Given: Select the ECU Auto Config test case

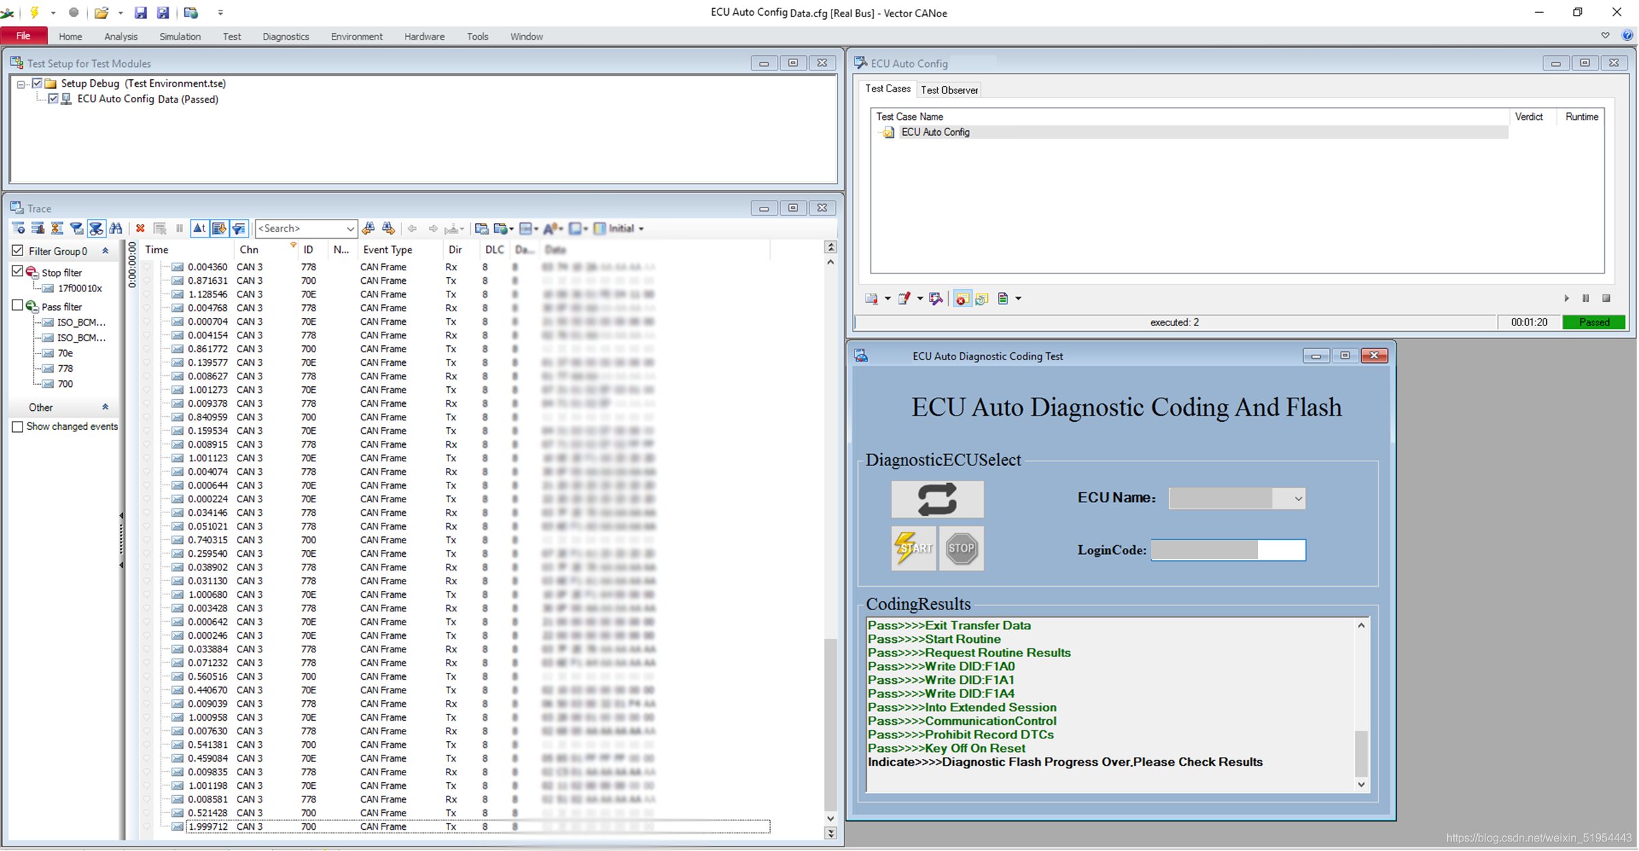Looking at the screenshot, I should [x=935, y=132].
